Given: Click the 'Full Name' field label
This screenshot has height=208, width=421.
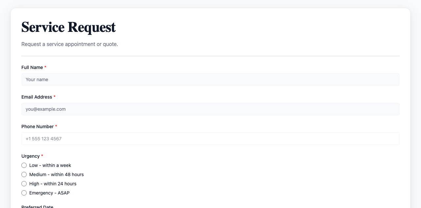Looking at the screenshot, I should tap(32, 67).
